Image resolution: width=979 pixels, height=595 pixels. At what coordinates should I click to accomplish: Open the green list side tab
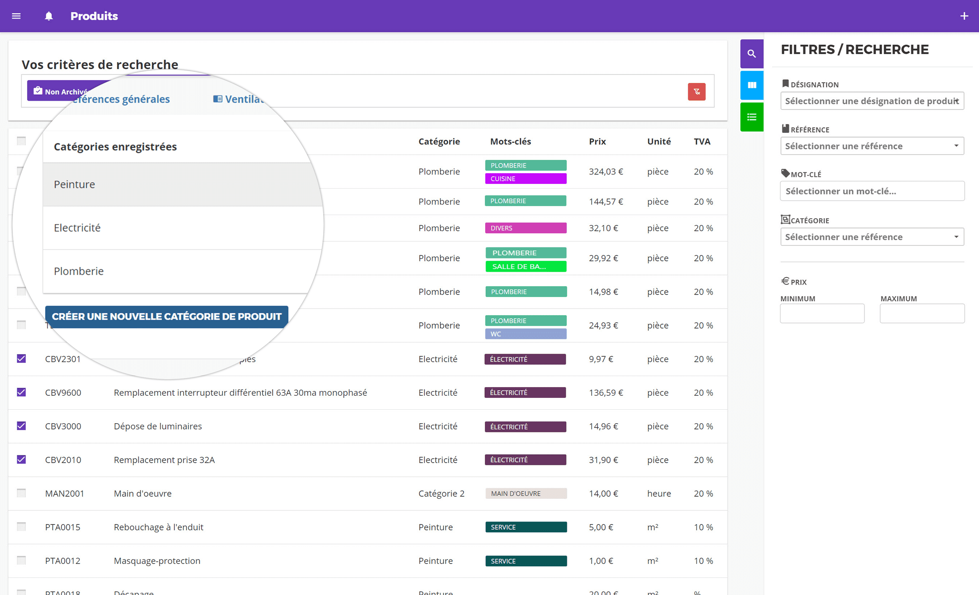coord(751,117)
